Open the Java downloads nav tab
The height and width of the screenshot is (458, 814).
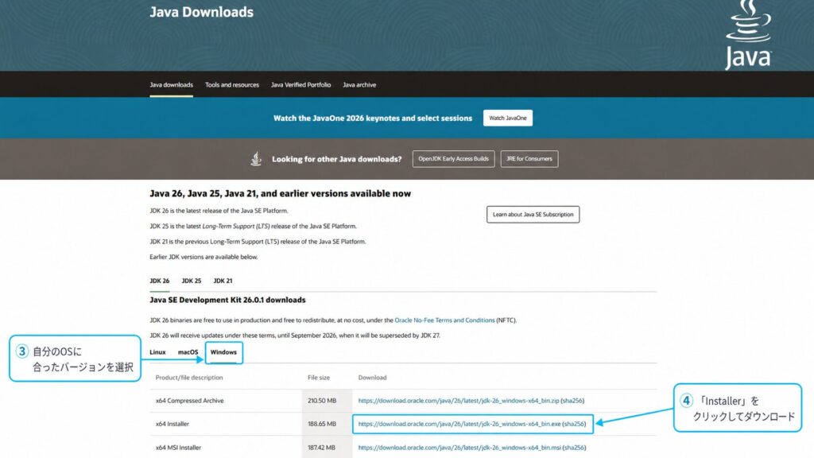[172, 84]
